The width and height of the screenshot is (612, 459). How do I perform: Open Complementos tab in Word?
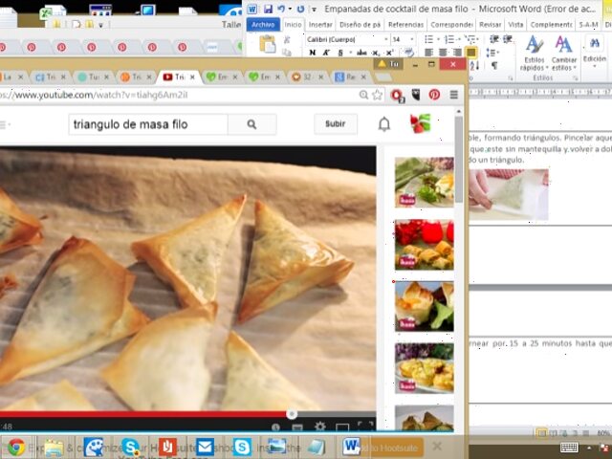(x=551, y=25)
